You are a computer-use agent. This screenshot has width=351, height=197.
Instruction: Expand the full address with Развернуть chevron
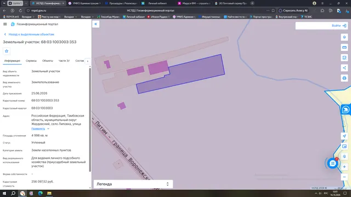click(48, 129)
